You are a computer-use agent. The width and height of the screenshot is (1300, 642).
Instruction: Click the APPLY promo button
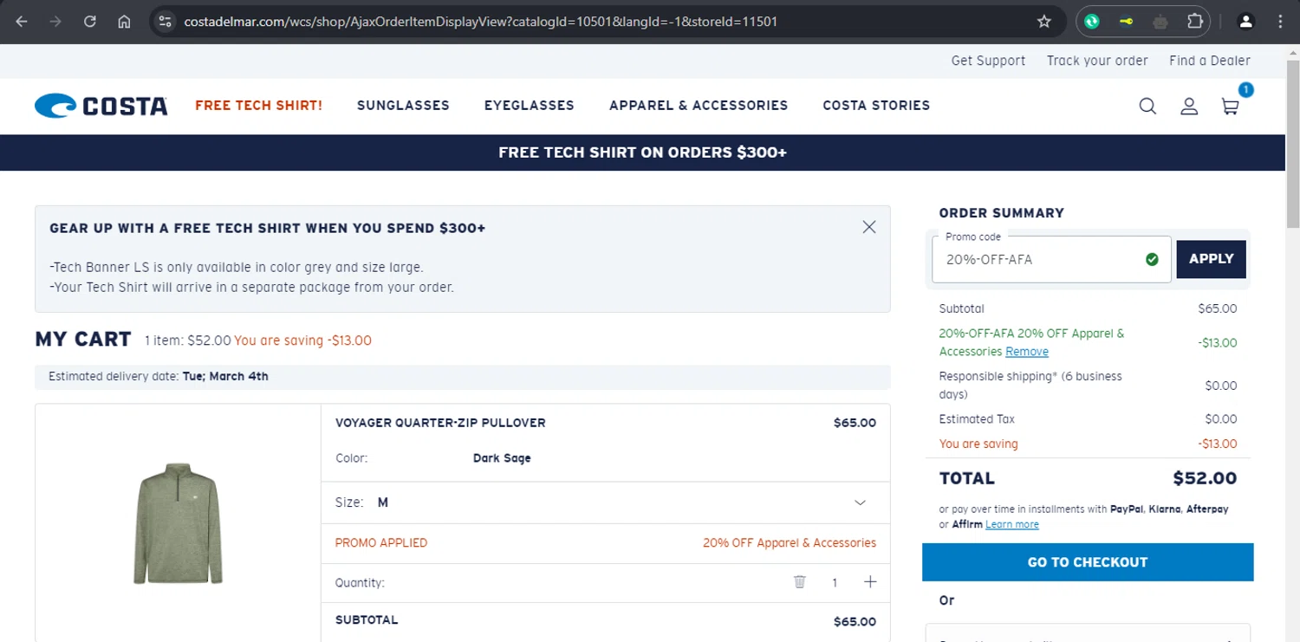tap(1212, 259)
